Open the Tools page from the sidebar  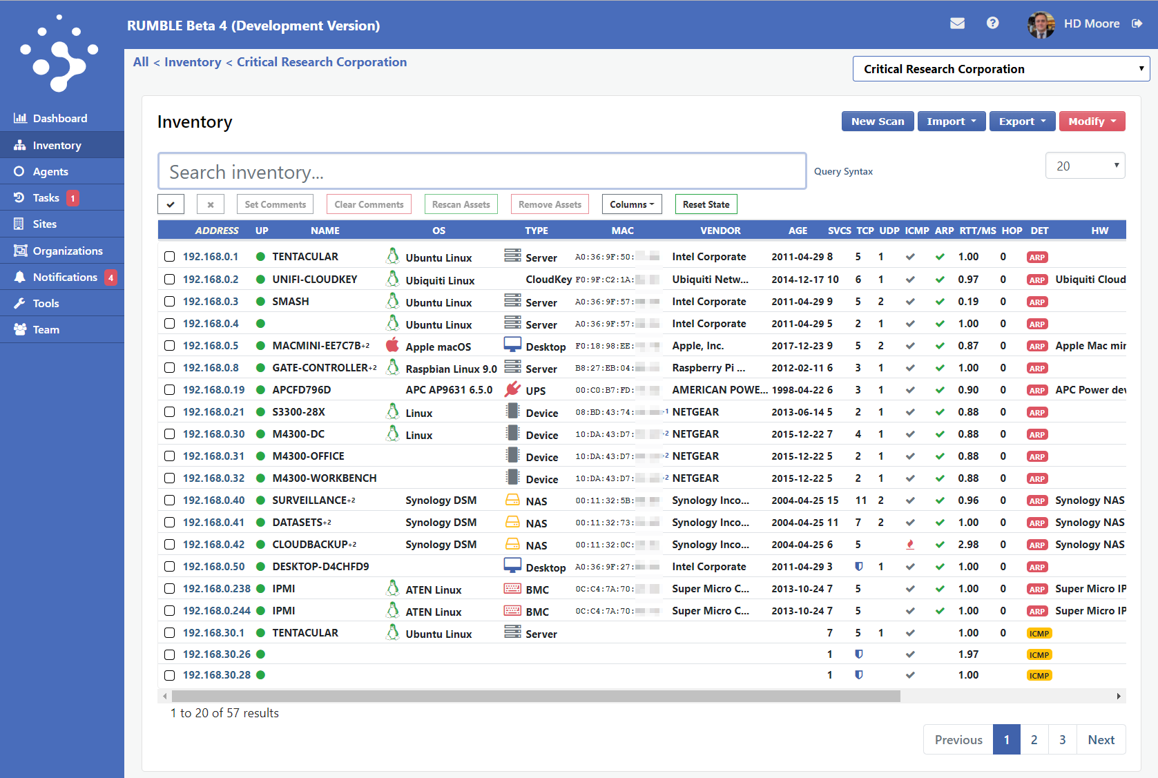click(x=46, y=303)
